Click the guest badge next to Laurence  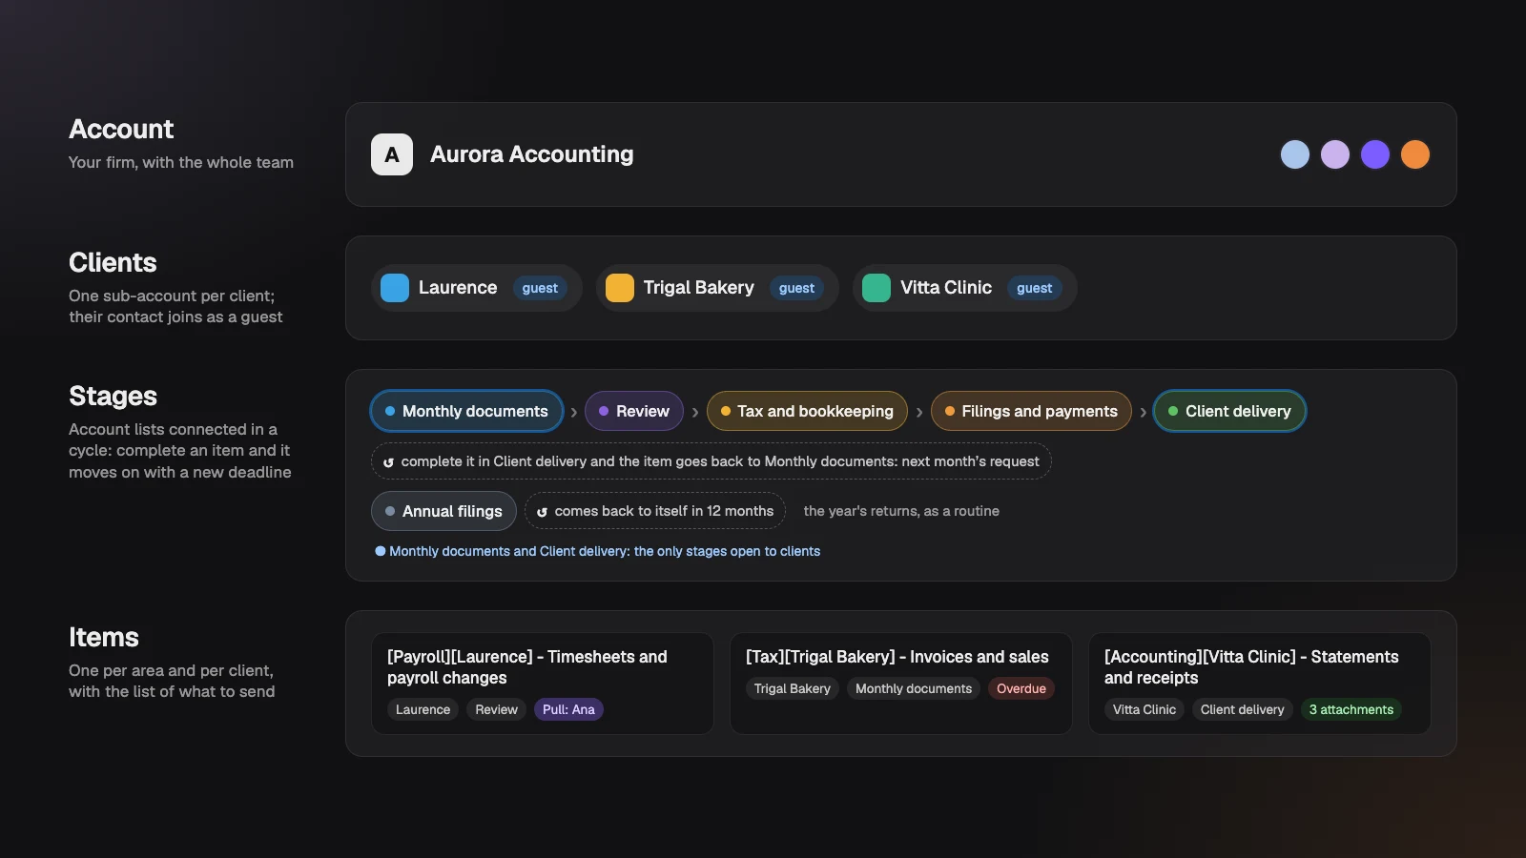click(x=540, y=288)
